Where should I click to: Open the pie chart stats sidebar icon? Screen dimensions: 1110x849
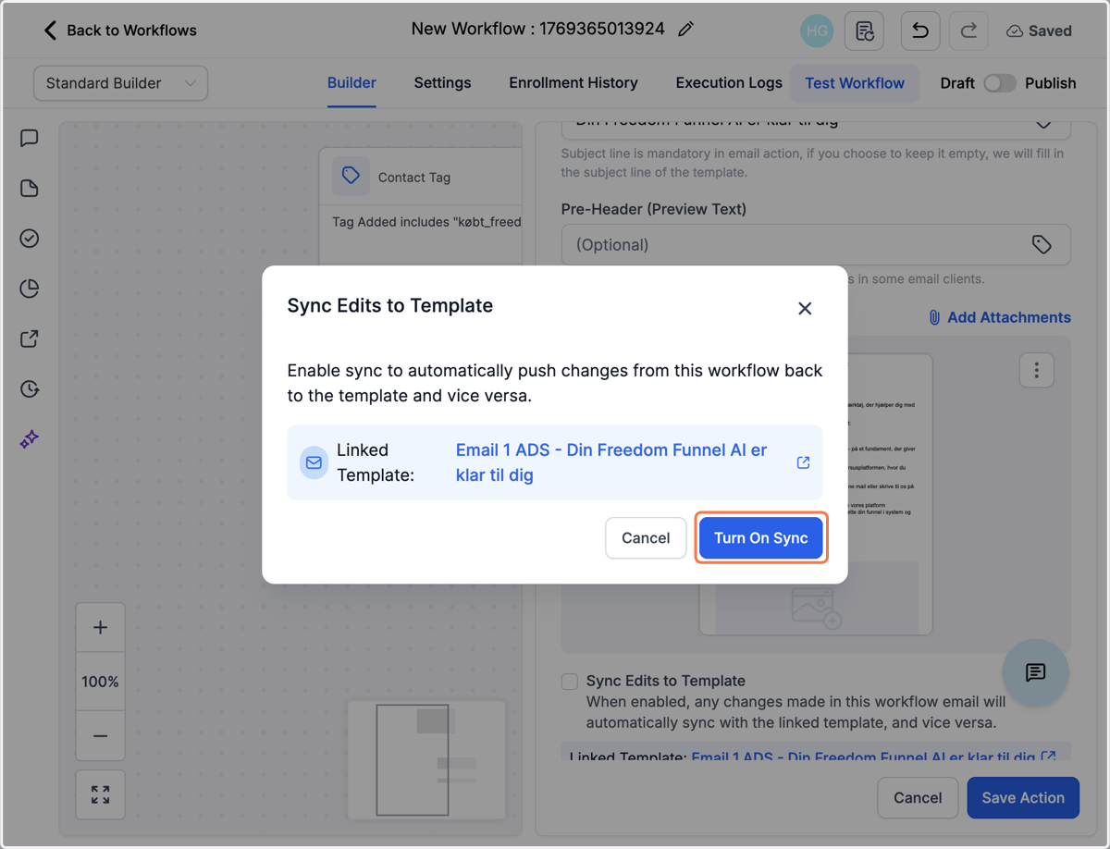click(30, 289)
